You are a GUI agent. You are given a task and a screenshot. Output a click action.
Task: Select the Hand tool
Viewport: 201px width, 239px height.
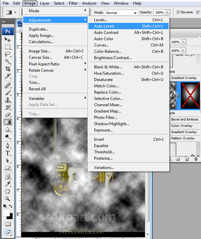tap(7, 191)
